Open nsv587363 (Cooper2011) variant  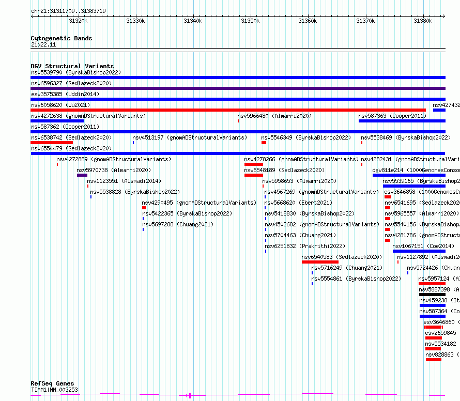pos(392,116)
